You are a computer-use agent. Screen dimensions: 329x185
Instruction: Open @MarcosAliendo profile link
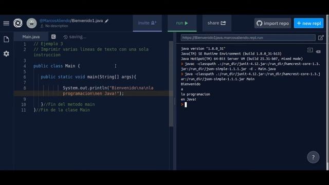[x=55, y=21]
